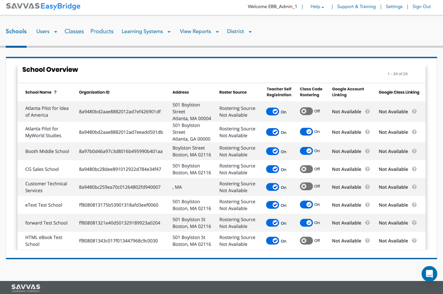This screenshot has width=443, height=294.
Task: Disable Class Code Rostering for Booth Middle School
Action: 306,151
